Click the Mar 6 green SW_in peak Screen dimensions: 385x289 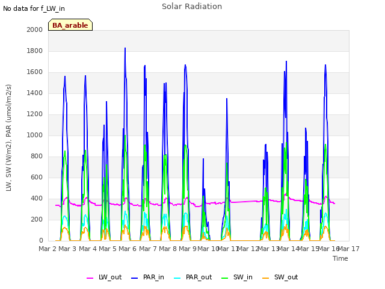pyautogui.click(x=125, y=135)
